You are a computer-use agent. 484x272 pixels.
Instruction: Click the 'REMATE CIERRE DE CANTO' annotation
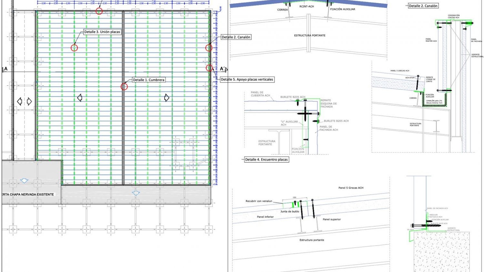point(431,79)
